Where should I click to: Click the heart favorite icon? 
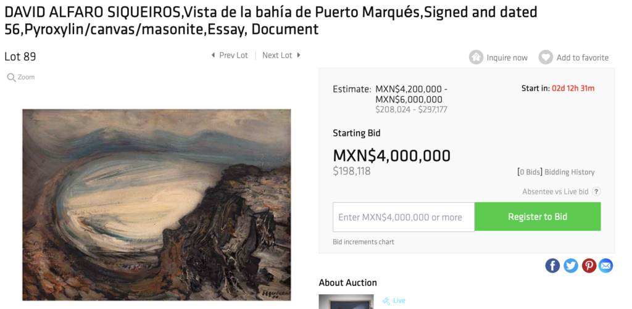[x=546, y=57]
